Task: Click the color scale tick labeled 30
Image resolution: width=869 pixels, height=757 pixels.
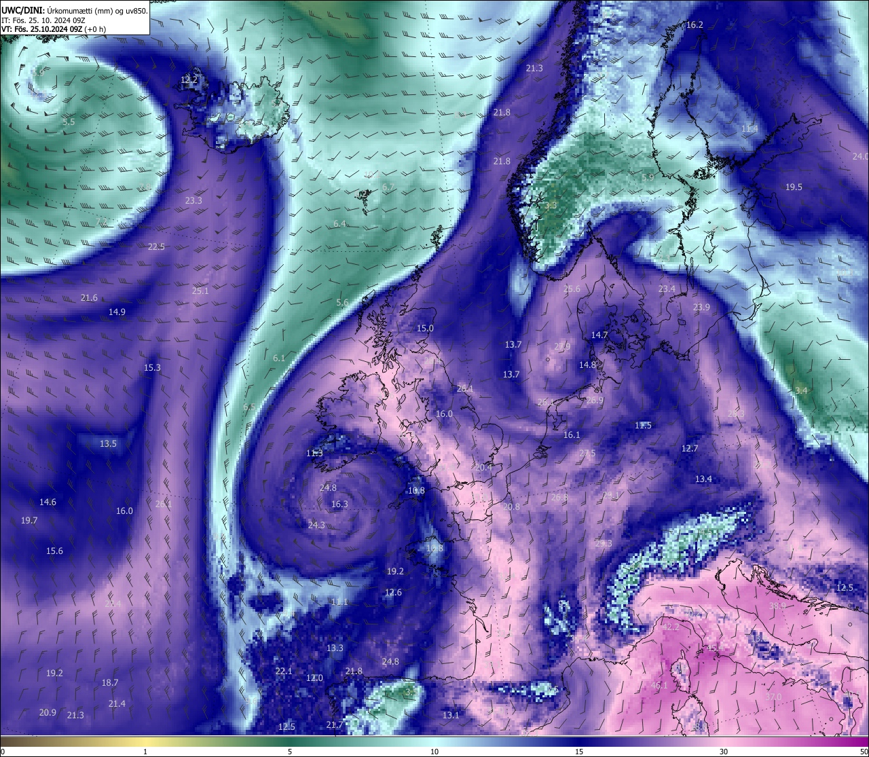Action: (724, 752)
